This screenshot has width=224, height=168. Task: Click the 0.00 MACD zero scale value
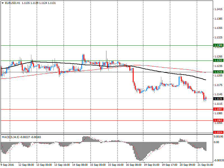tap(216, 142)
